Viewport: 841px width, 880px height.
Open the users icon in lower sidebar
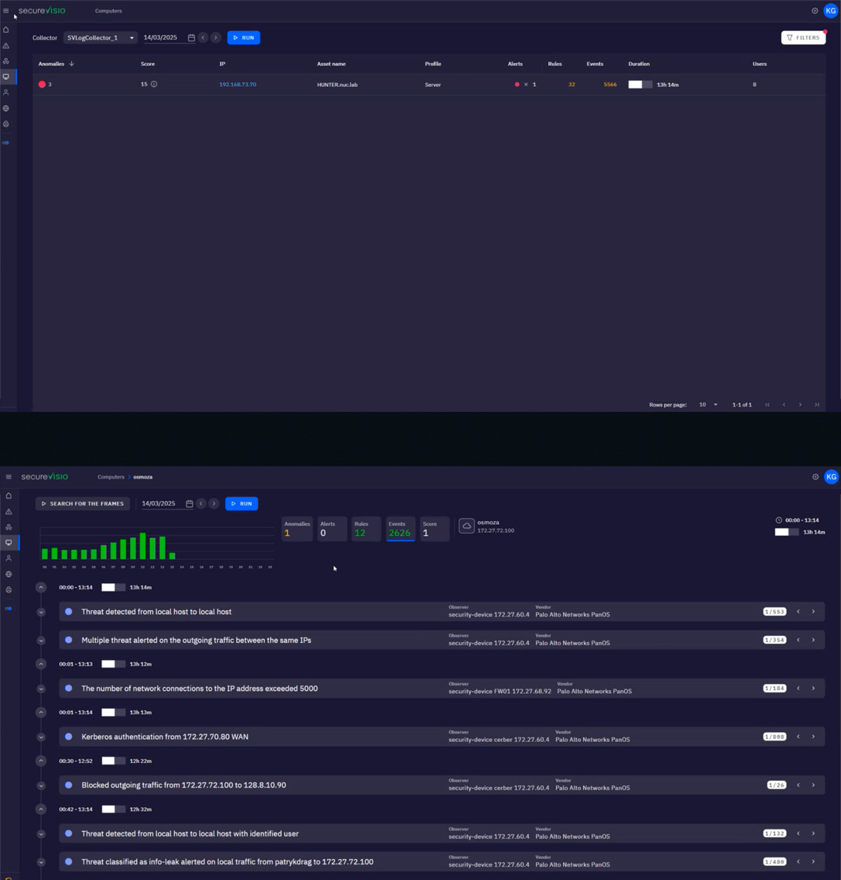pos(8,558)
